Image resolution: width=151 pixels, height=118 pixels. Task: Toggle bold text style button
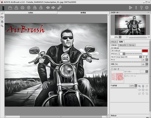(147, 57)
